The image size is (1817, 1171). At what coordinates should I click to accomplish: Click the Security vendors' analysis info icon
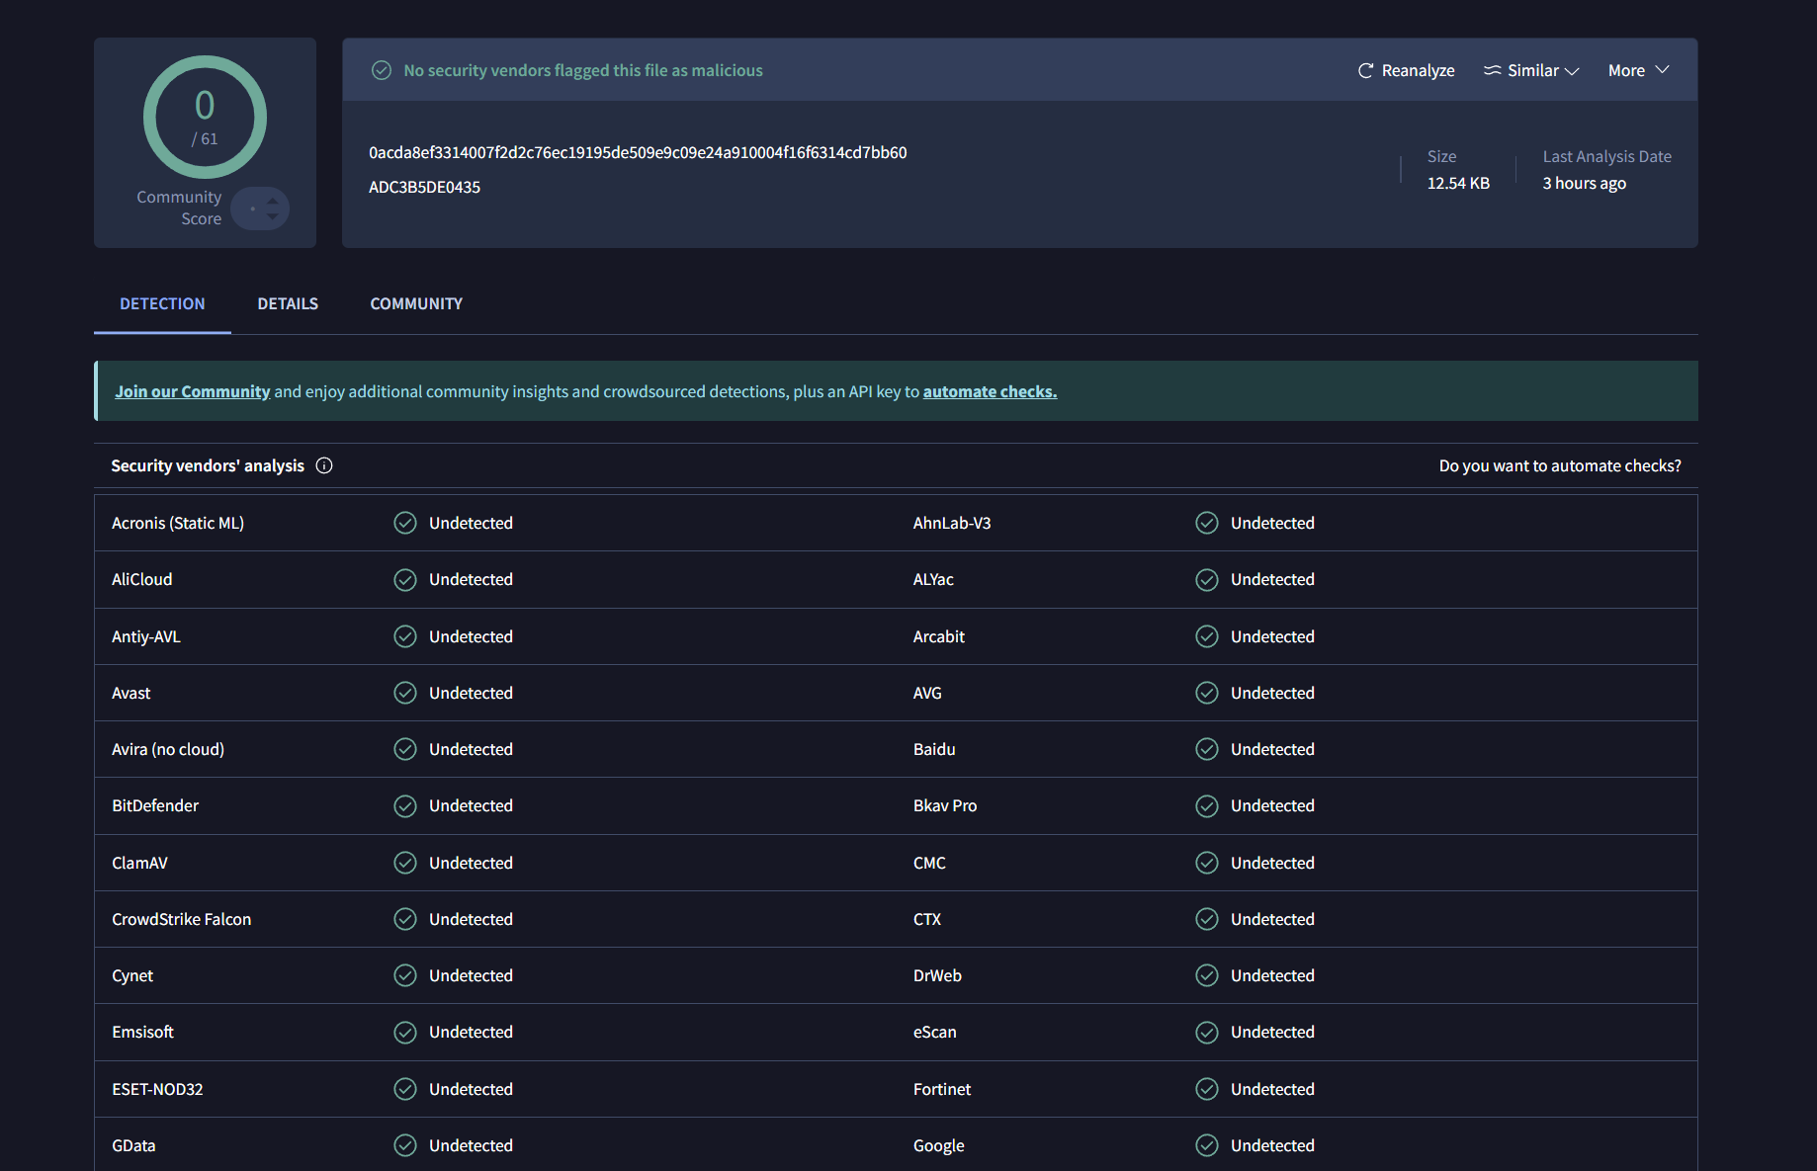pyautogui.click(x=324, y=465)
